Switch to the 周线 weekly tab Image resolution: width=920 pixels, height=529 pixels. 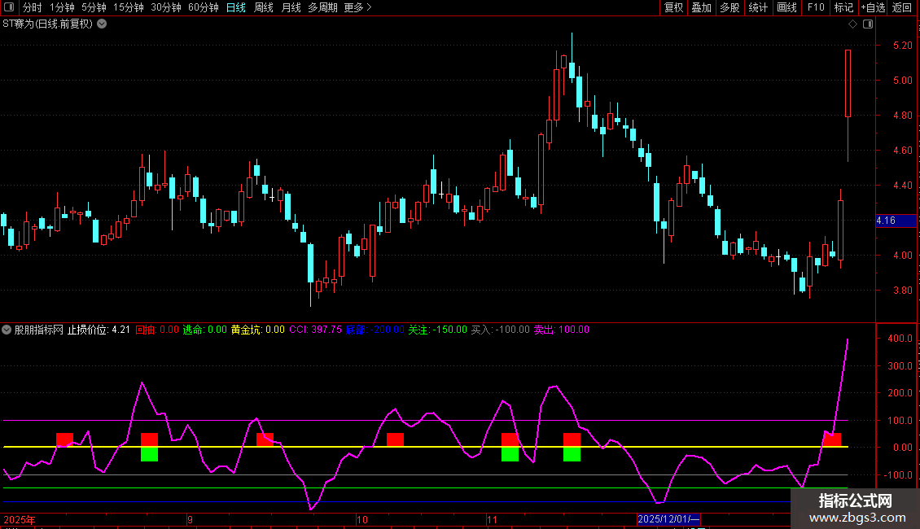(x=264, y=8)
